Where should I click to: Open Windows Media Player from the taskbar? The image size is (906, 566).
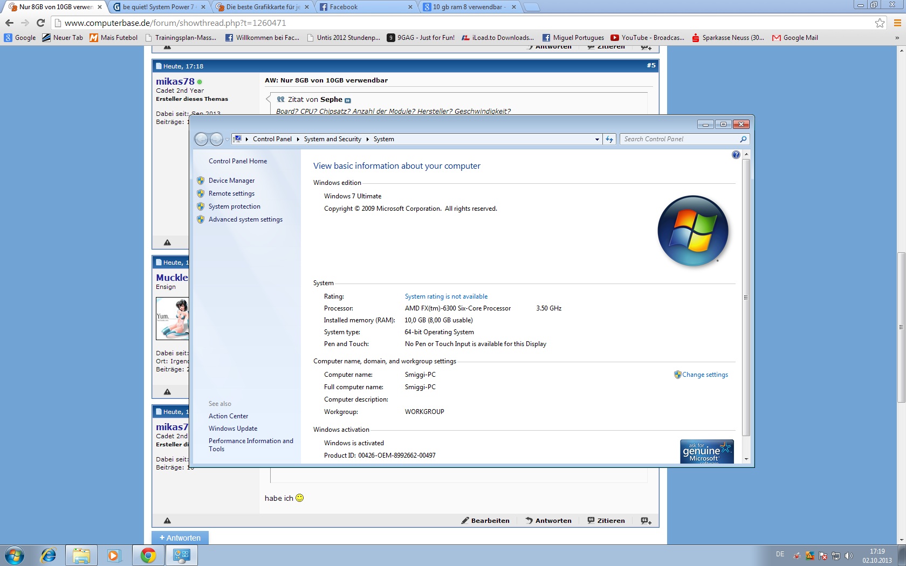click(113, 555)
